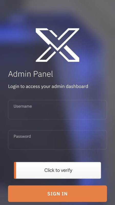Click the word 'dashboard' in the subtitle
Image resolution: width=115 pixels, height=205 pixels.
point(77,86)
